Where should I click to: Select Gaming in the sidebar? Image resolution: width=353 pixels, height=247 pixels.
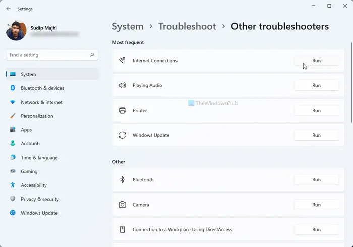tap(52, 171)
